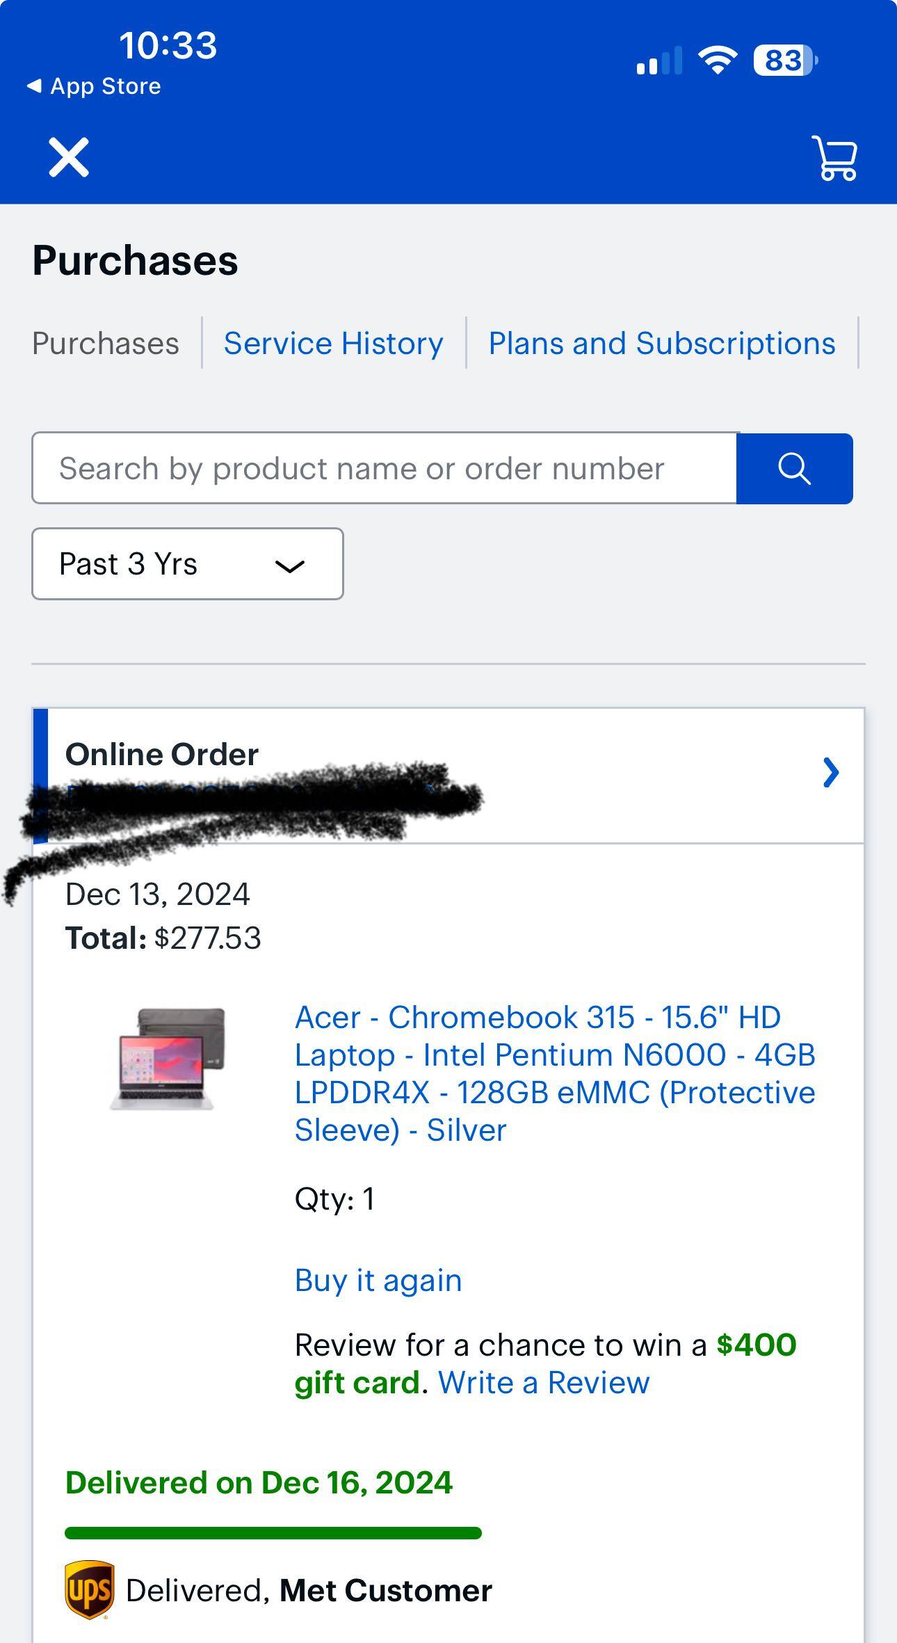Tap the battery indicator in status bar
Screen dimensions: 897x1643
(x=783, y=61)
